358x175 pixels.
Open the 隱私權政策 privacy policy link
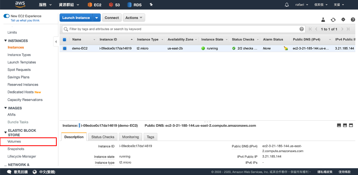tap(325, 172)
